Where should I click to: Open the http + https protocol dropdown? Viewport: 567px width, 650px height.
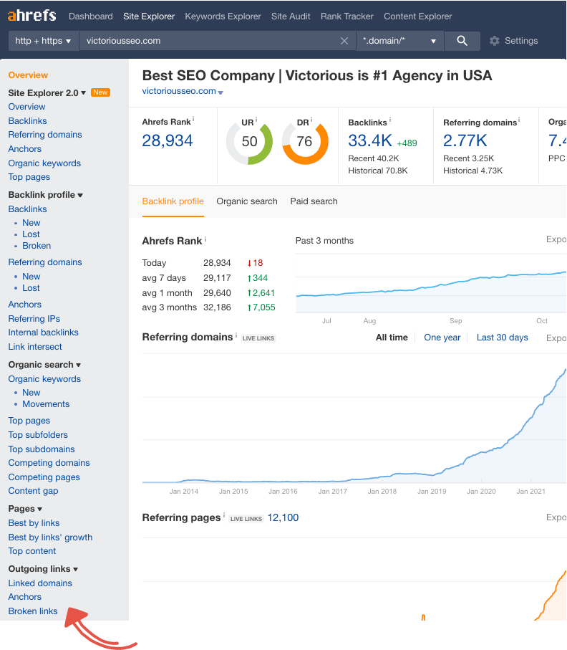[43, 41]
